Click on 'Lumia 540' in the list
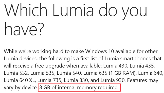 pyautogui.click(x=69, y=73)
